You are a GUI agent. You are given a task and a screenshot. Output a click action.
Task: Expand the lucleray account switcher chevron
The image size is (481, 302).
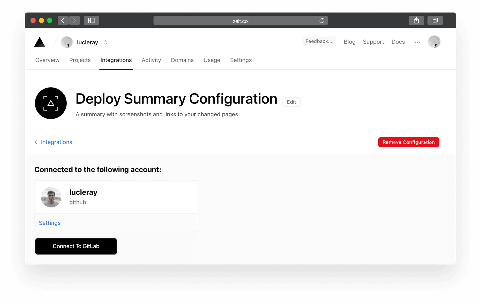coord(106,42)
